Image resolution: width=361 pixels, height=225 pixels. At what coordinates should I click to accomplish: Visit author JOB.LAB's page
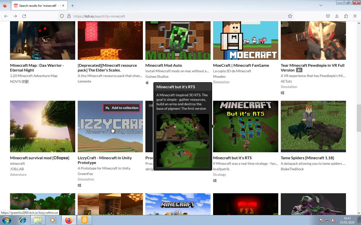point(17,169)
